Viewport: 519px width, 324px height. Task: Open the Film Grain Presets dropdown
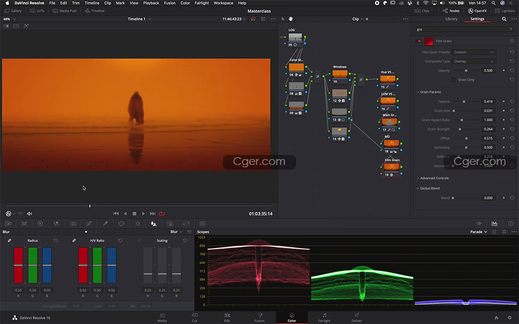pyautogui.click(x=474, y=52)
